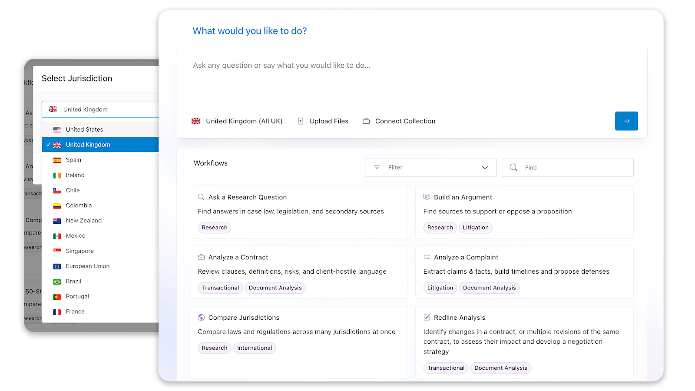Open the Analyze a Contract workflow
The image size is (695, 391).
tap(238, 257)
